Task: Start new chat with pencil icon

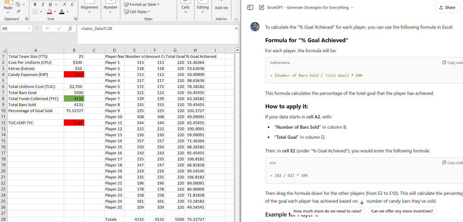Action: click(x=262, y=8)
